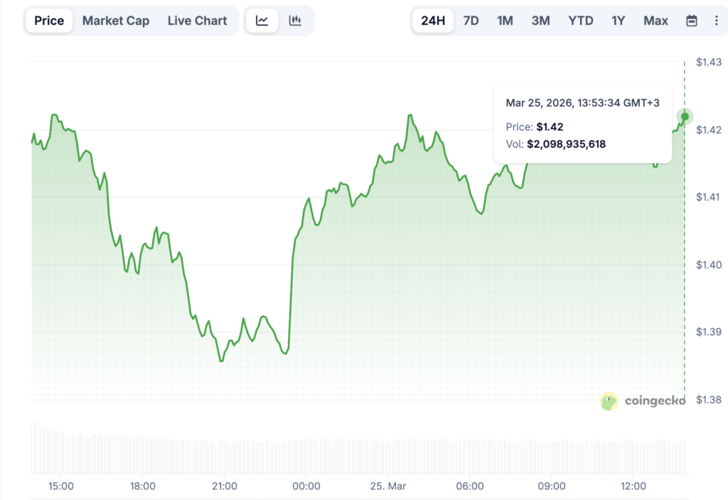The width and height of the screenshot is (728, 500).
Task: Show the 3M time range
Action: (x=540, y=21)
